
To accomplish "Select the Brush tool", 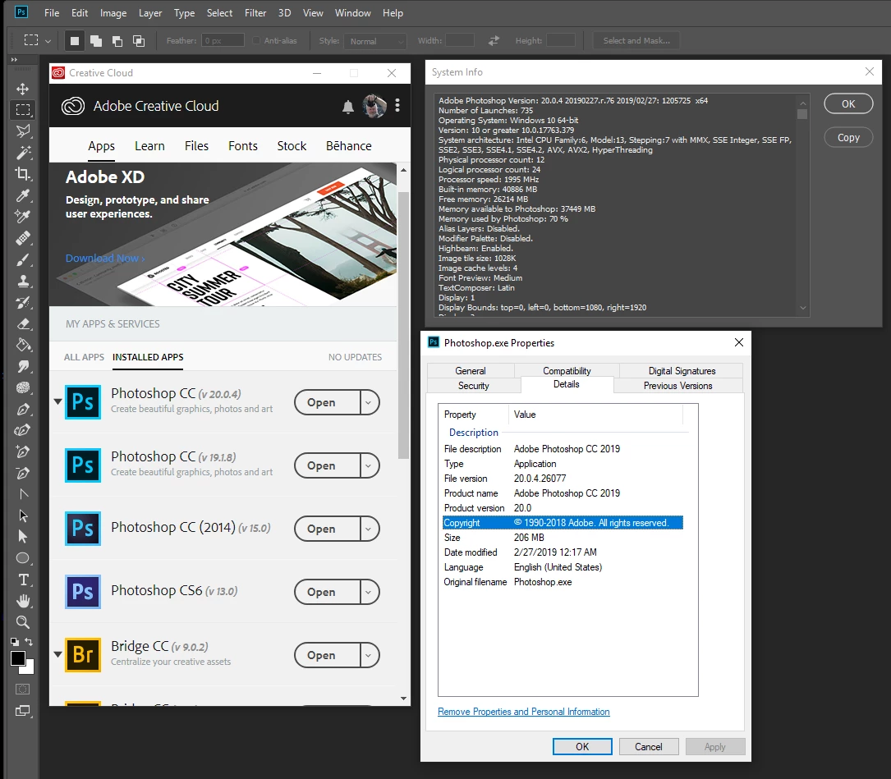I will tap(23, 259).
